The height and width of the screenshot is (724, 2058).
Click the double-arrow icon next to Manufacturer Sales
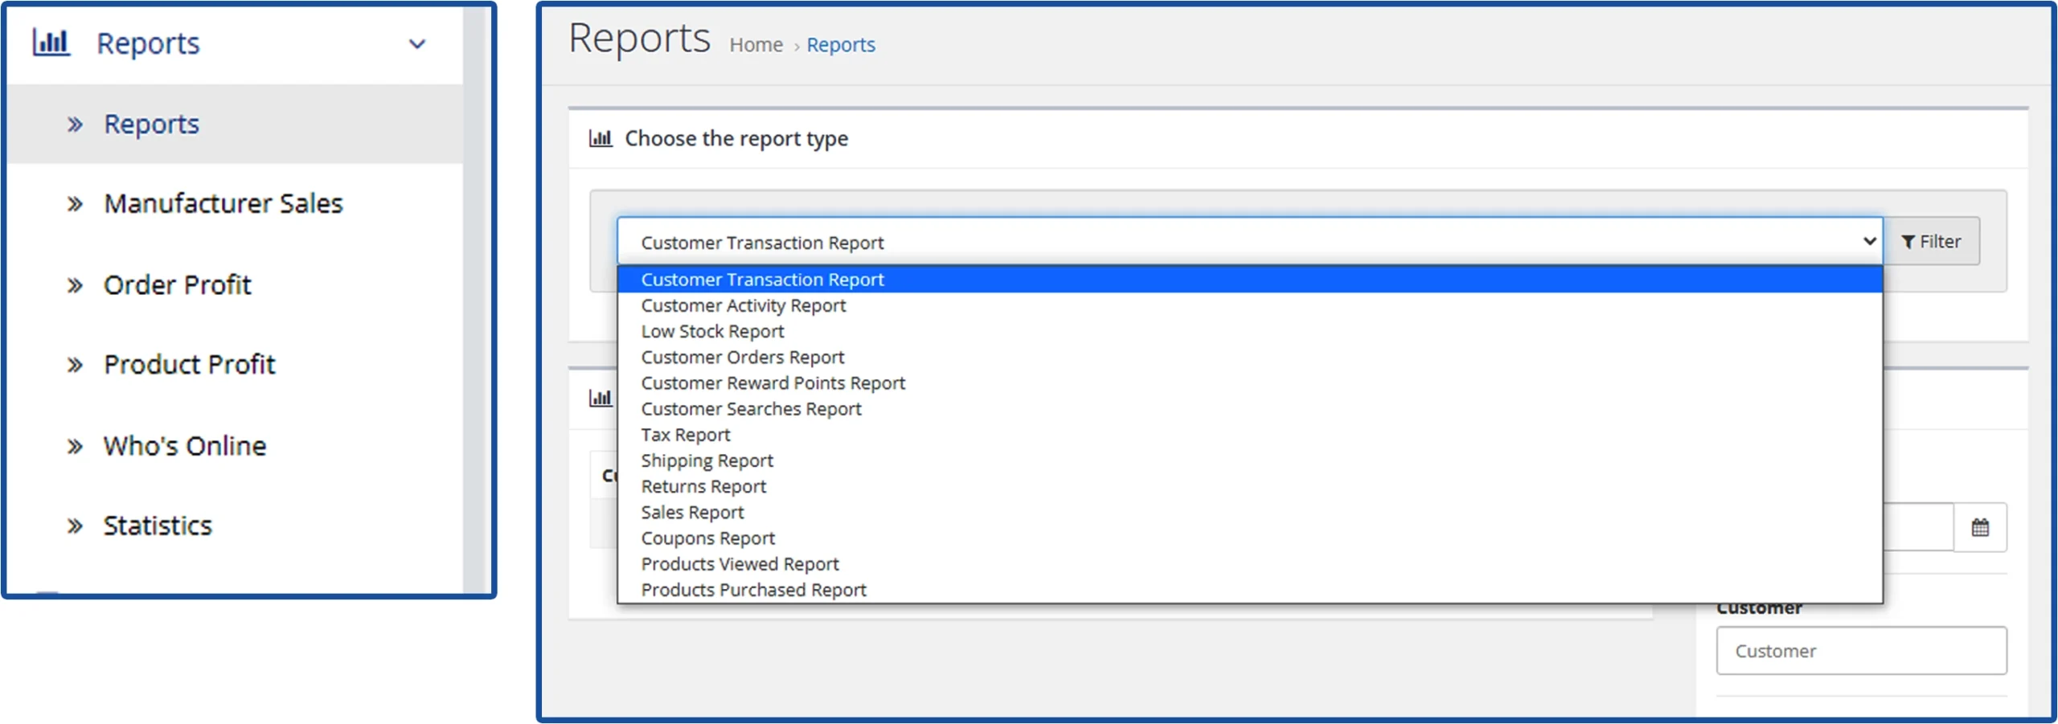coord(75,204)
